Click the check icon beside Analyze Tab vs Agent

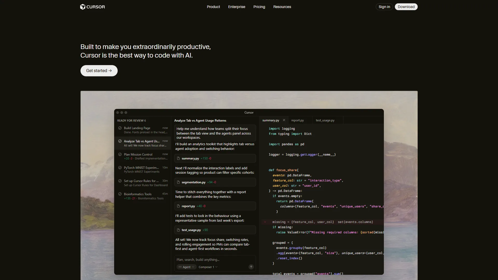point(120,141)
